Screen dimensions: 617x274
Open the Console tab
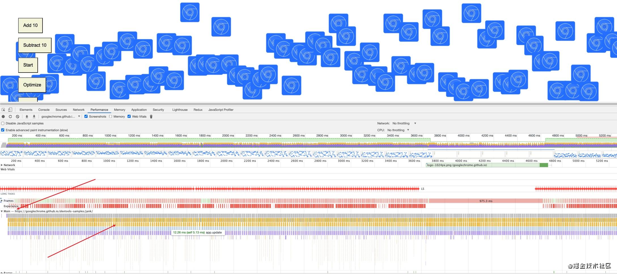pyautogui.click(x=44, y=110)
